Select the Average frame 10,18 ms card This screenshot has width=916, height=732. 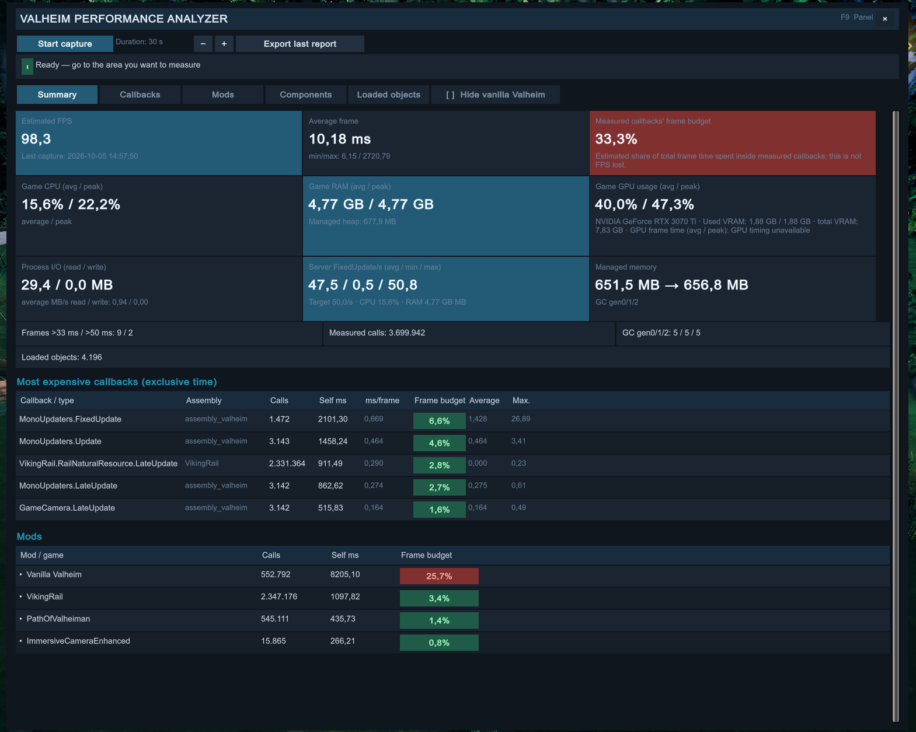point(446,143)
